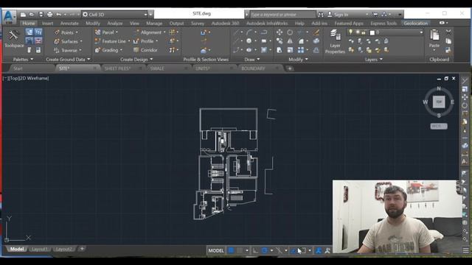Select the Scale tool in Modify panel

[x=290, y=50]
